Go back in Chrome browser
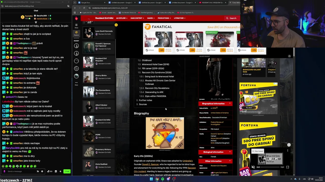 click(75, 8)
